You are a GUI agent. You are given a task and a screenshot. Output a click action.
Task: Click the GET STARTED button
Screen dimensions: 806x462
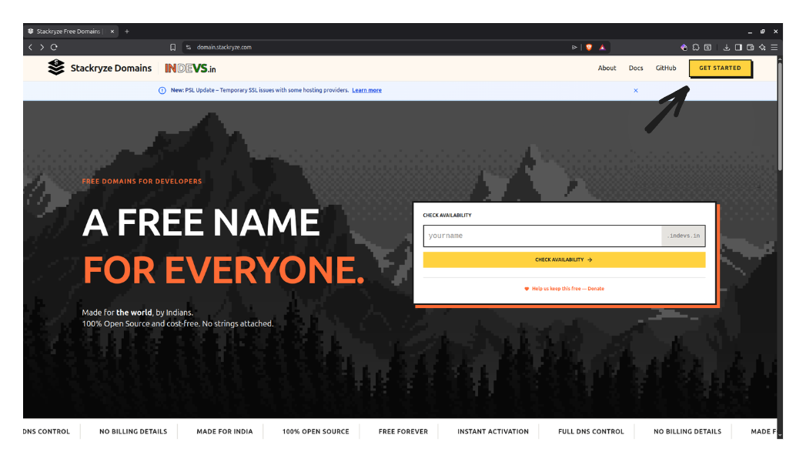pos(720,68)
